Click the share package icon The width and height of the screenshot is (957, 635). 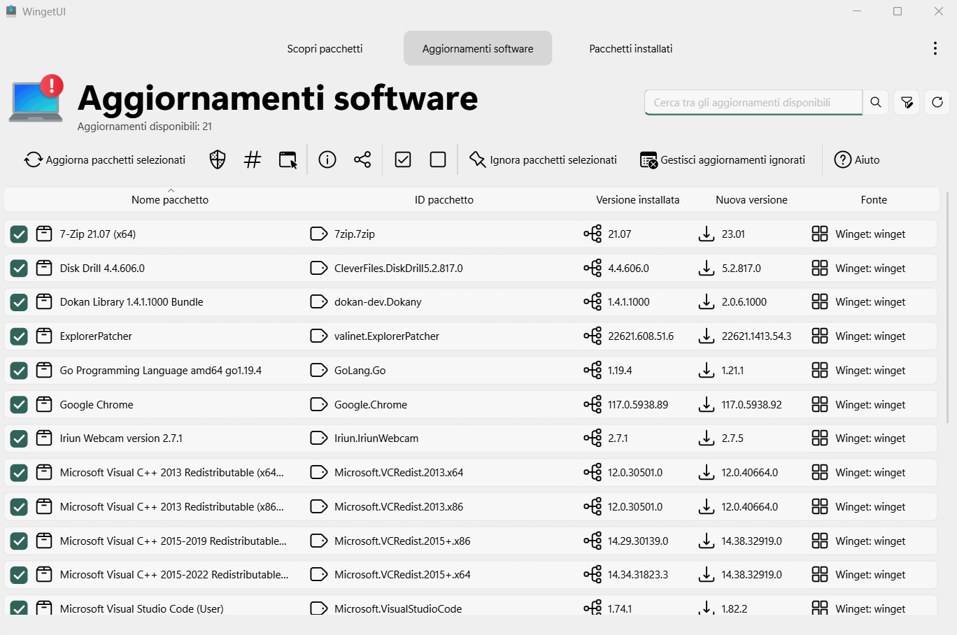362,159
